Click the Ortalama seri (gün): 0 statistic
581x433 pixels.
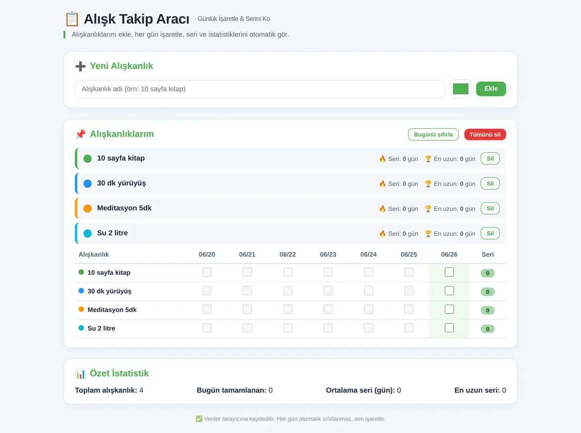pos(363,390)
